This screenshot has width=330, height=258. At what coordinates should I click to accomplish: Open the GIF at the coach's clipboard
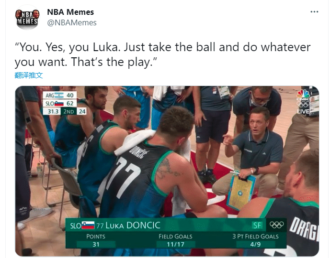241,192
